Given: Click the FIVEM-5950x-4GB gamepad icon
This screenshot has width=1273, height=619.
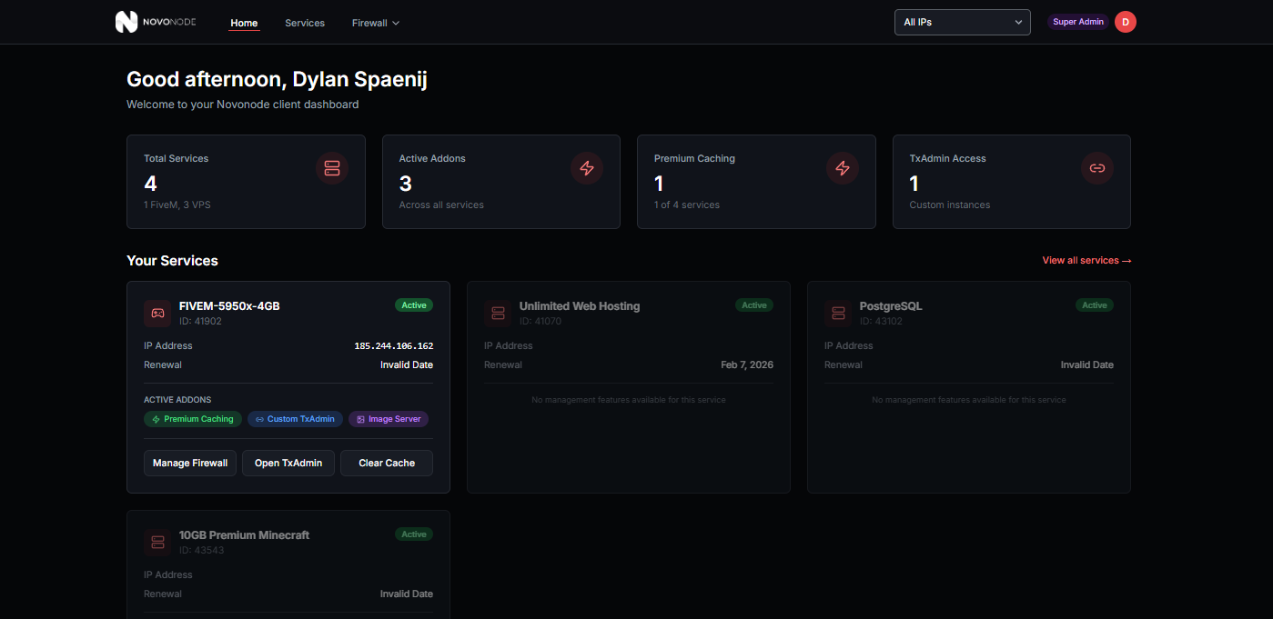Looking at the screenshot, I should pos(157,313).
